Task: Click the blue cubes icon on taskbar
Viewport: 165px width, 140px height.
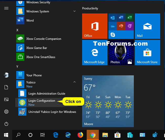Action: pyautogui.click(x=155, y=135)
